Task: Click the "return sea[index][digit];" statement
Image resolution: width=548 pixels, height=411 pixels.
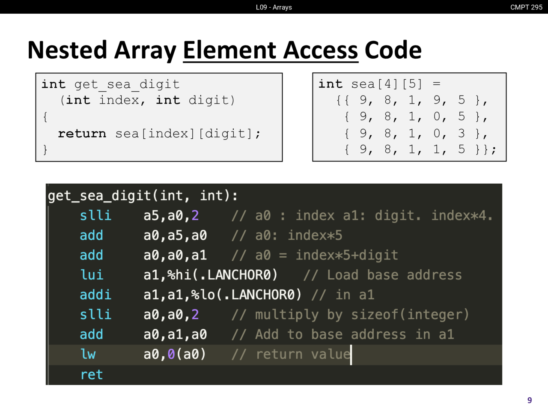Action: coord(159,134)
